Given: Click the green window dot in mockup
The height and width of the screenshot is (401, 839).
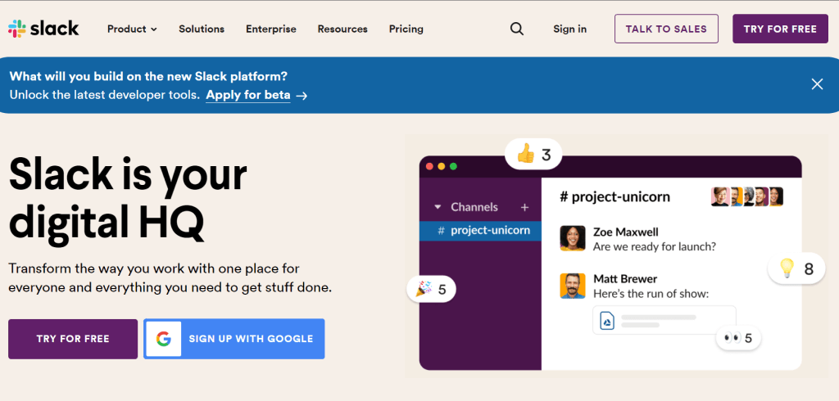Looking at the screenshot, I should pyautogui.click(x=453, y=166).
